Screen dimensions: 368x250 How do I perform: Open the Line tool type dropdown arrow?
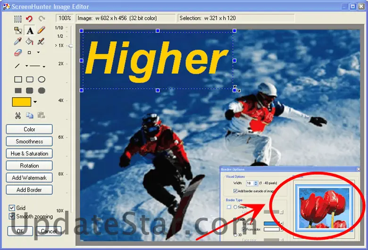[x=26, y=66]
